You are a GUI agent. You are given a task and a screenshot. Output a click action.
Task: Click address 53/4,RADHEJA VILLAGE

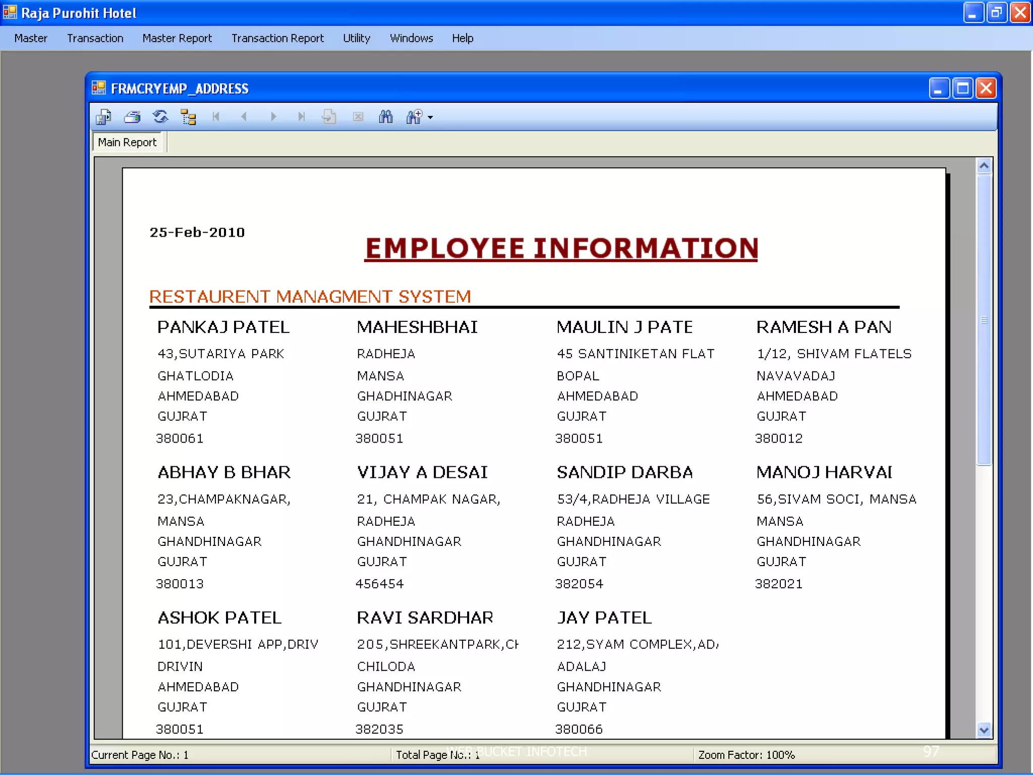634,499
